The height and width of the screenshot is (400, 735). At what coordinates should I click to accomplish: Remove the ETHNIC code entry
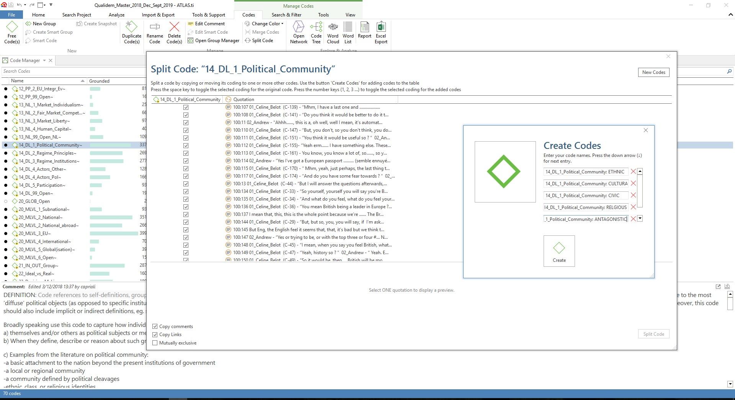(x=633, y=172)
